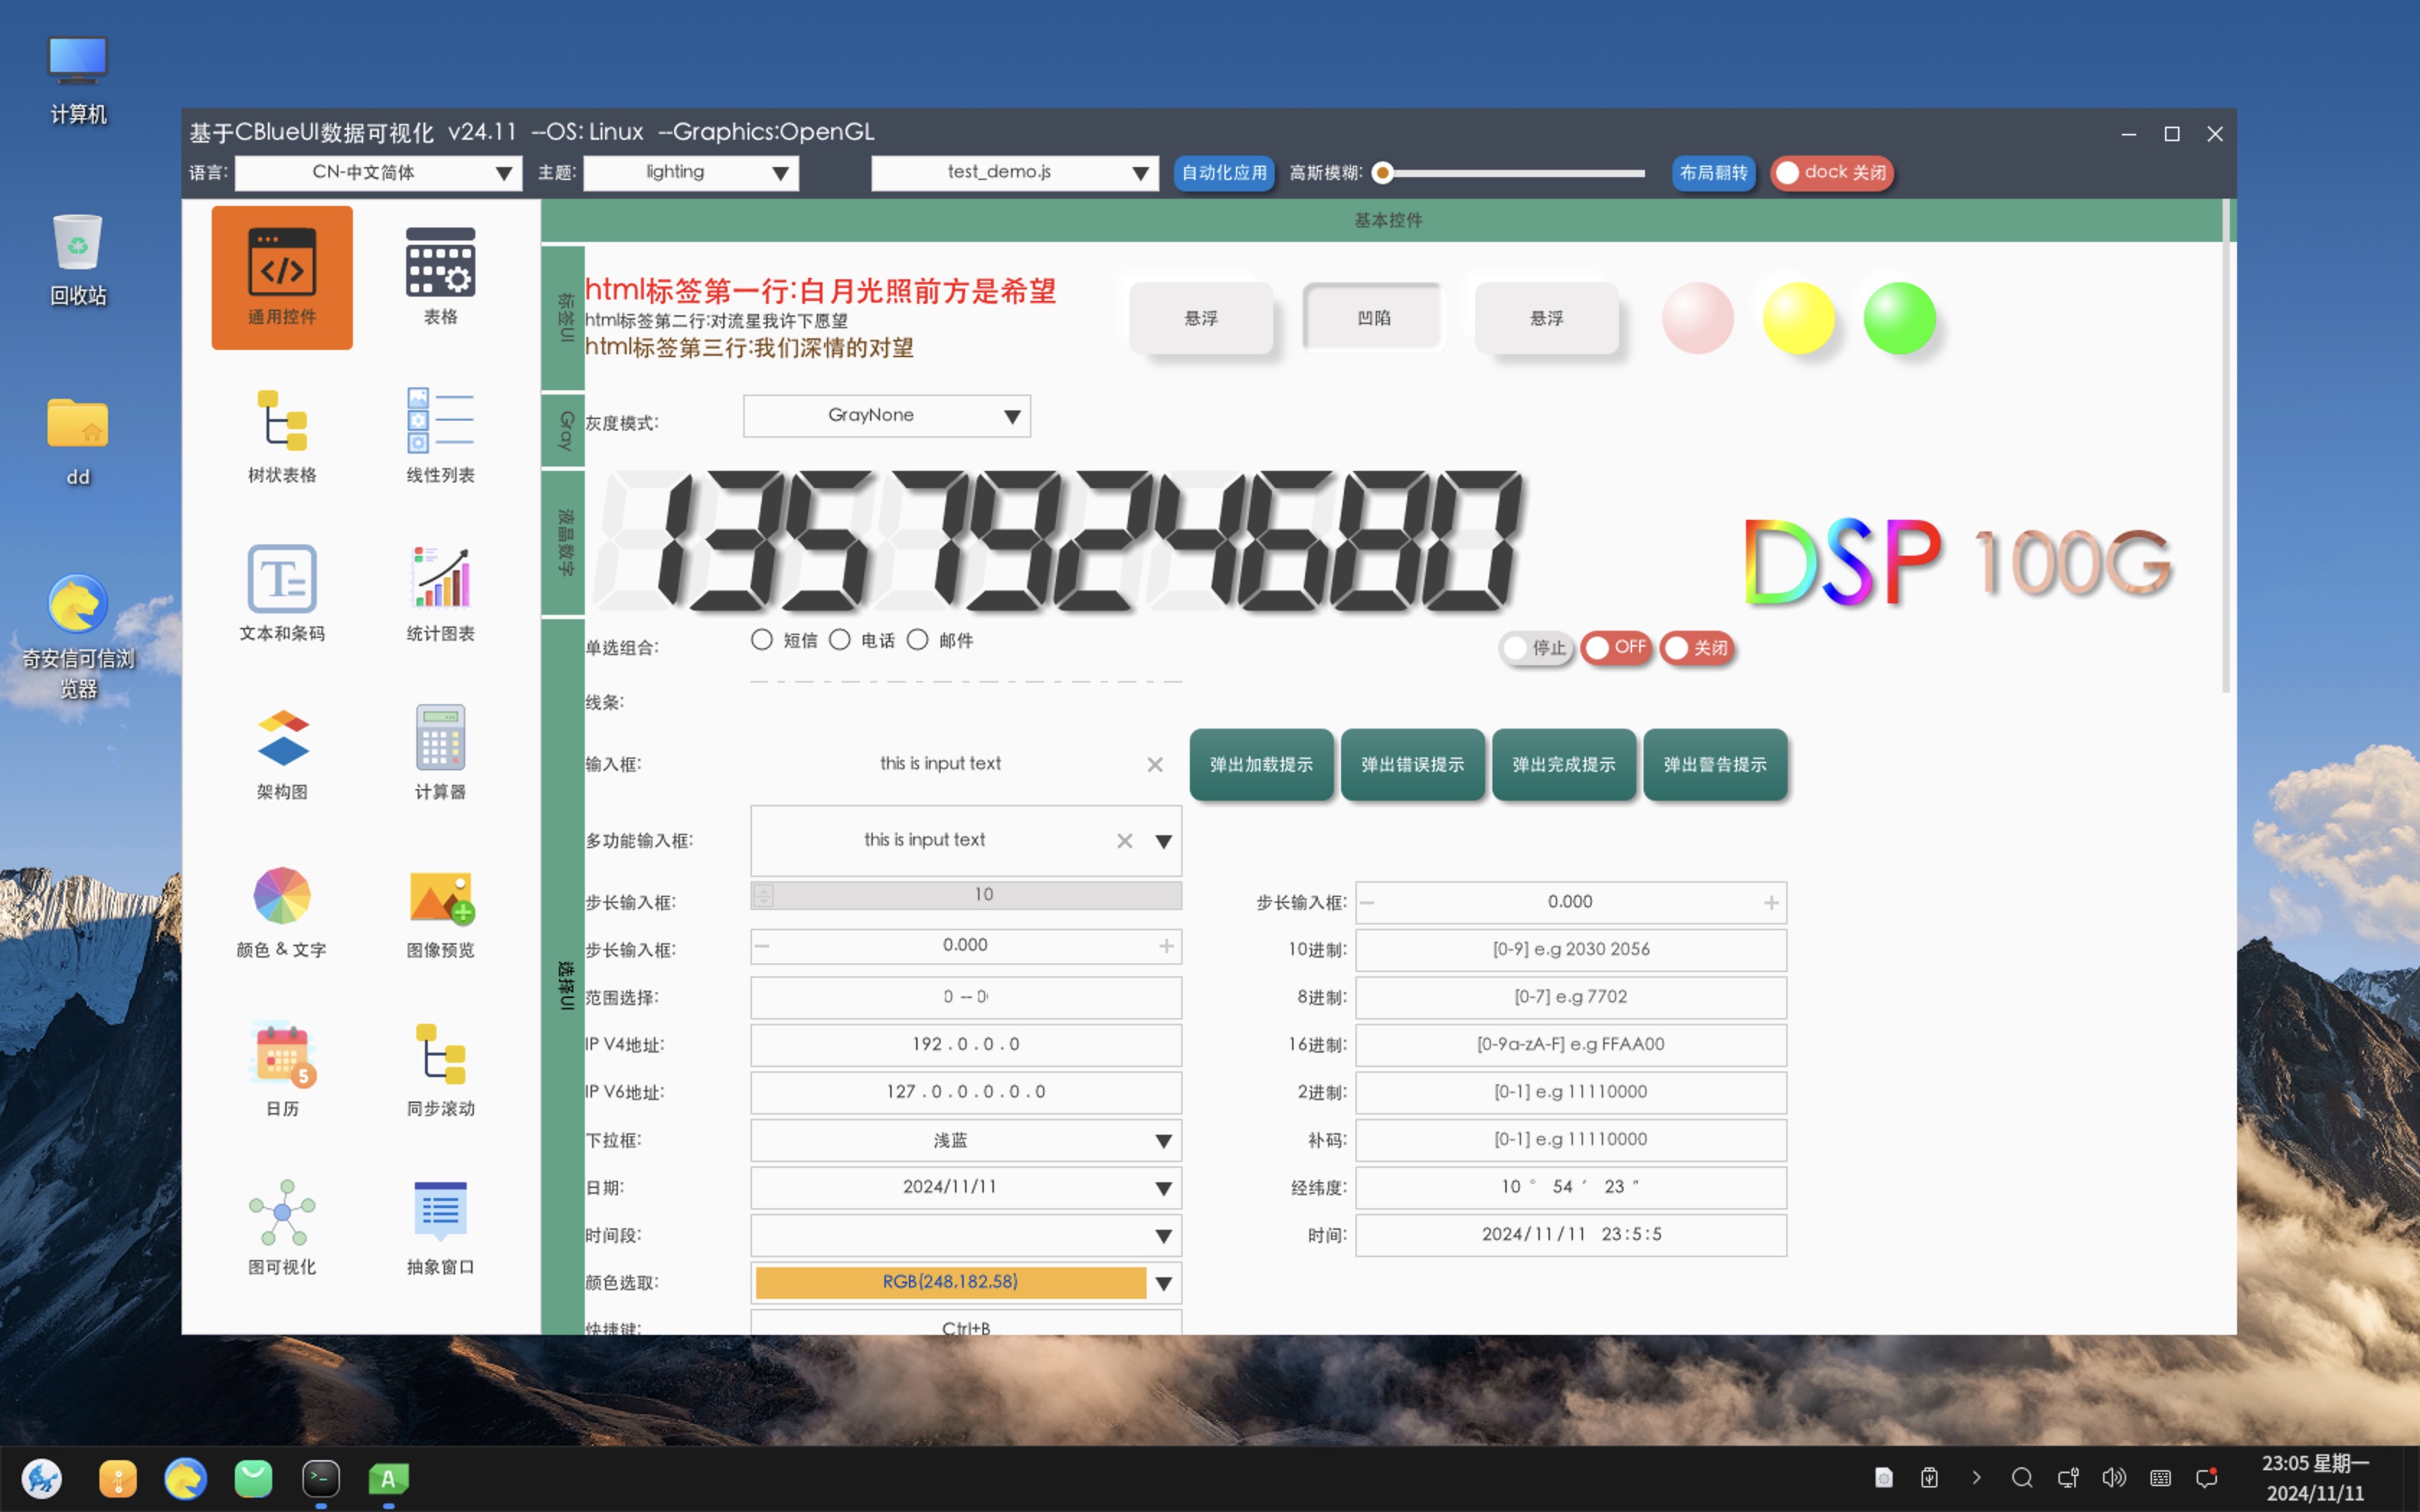
Task: Open the 统计图表 statistics chart section
Action: pos(440,594)
